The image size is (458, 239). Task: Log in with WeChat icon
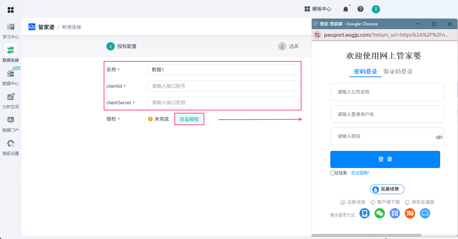point(380,213)
